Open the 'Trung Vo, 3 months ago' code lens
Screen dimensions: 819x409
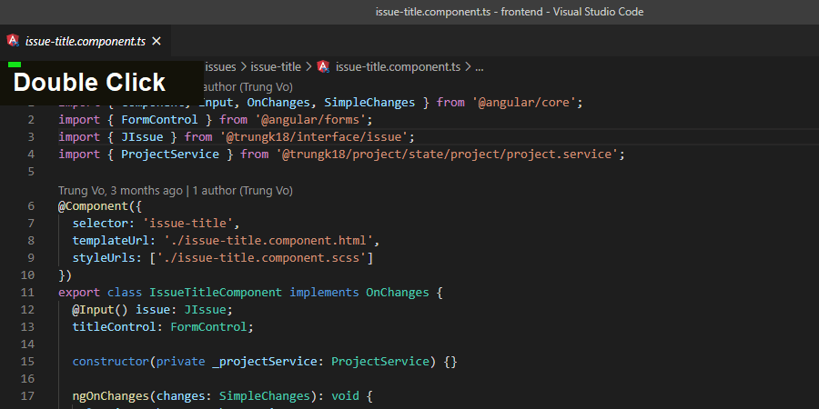pos(120,191)
